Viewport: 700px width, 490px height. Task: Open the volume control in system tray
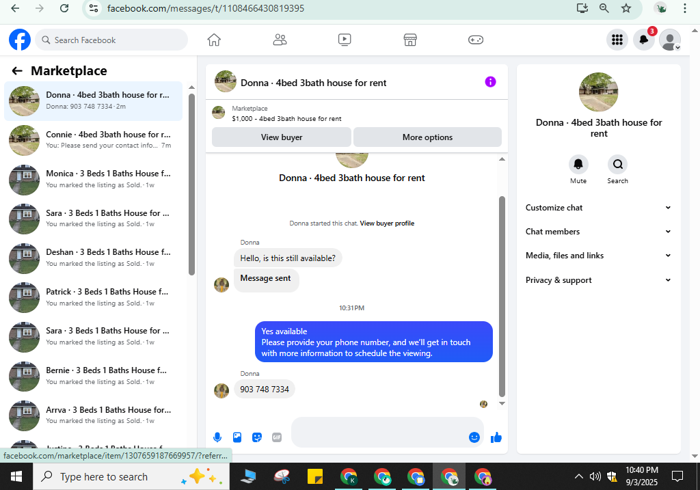(x=595, y=476)
